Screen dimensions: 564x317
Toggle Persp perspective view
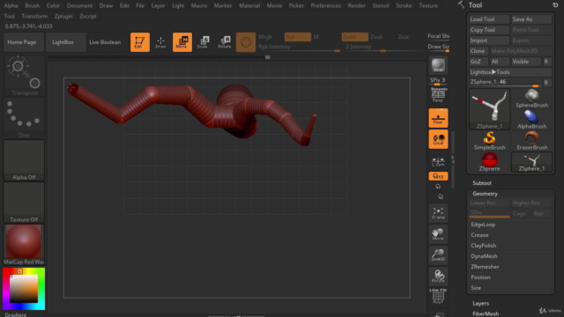438,95
